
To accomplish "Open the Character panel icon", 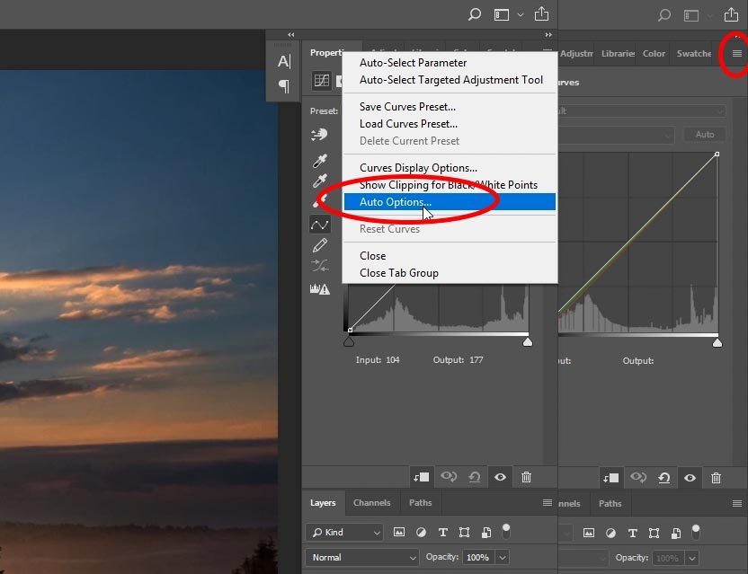I will point(284,61).
